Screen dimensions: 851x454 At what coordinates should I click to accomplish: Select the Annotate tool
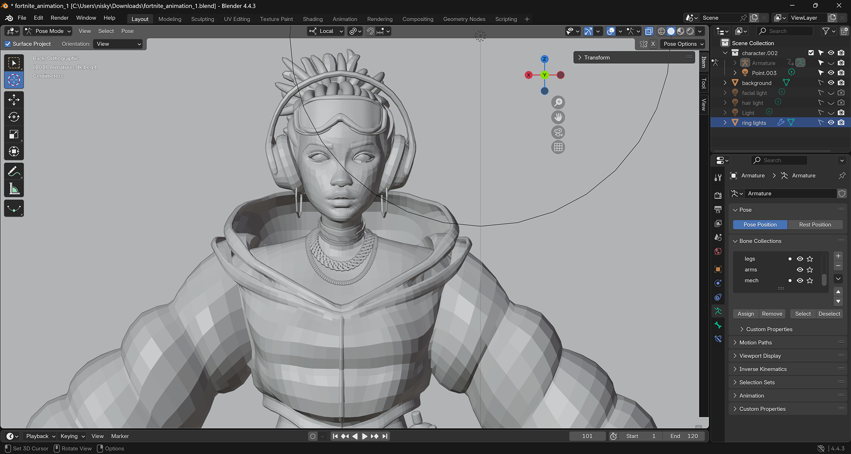click(14, 171)
